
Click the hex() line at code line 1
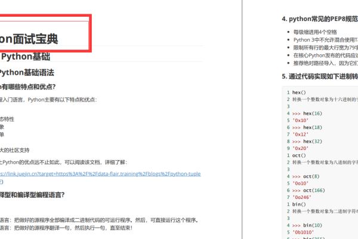coord(299,93)
